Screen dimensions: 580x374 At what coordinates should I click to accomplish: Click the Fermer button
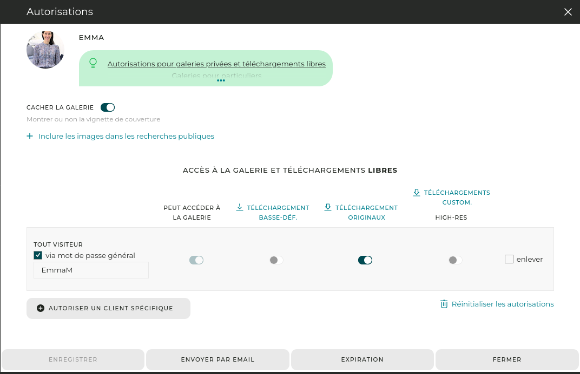coord(507,359)
